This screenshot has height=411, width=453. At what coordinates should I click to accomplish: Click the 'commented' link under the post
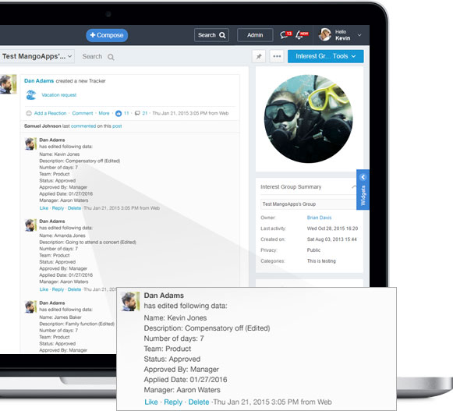83,126
